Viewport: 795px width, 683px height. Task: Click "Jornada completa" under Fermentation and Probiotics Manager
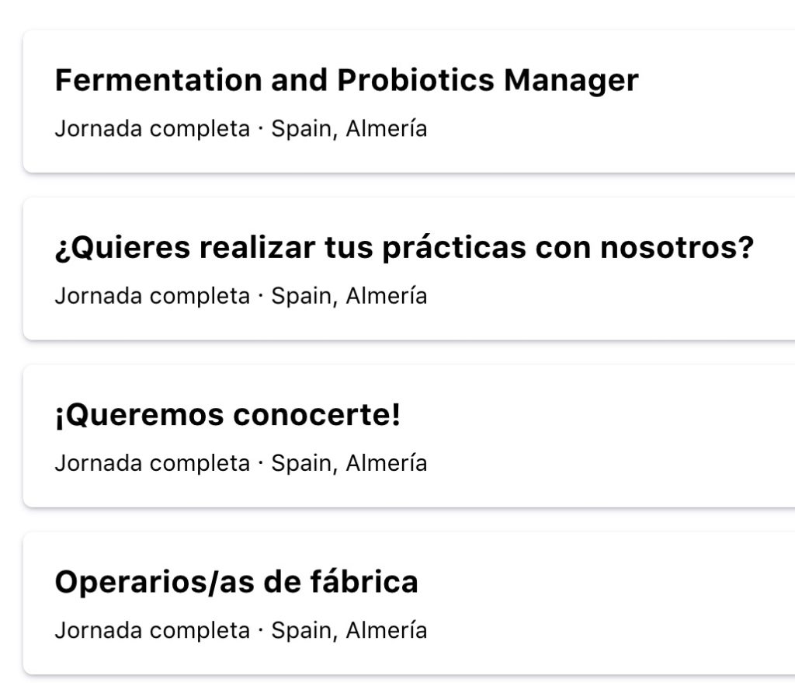[151, 128]
